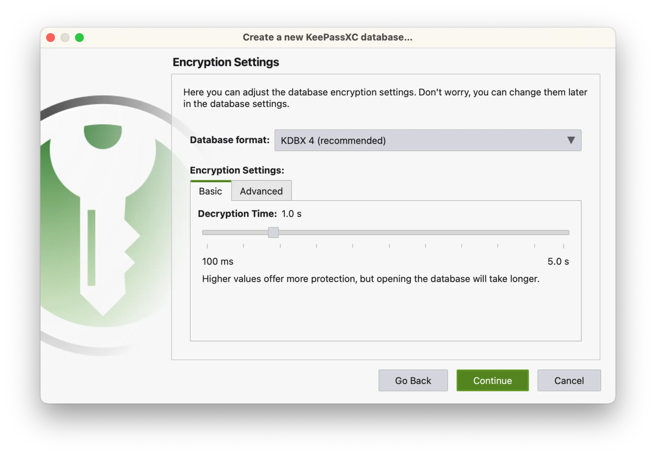The width and height of the screenshot is (656, 457).
Task: Click the Encryption Settings group label
Action: (x=237, y=170)
